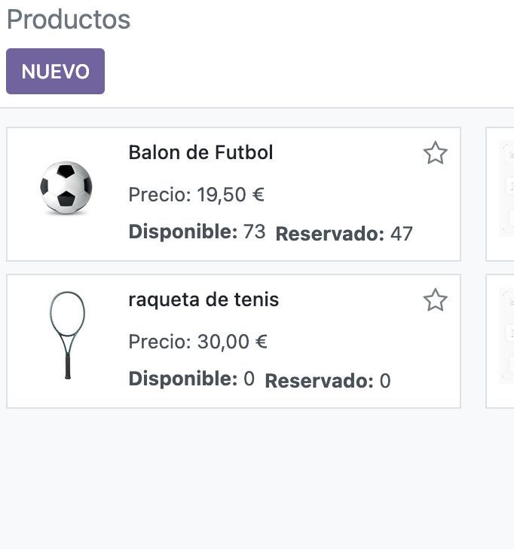Screen dimensions: 514x549
Task: Select Reservado: 0 on tennis racket card
Action: (x=328, y=381)
